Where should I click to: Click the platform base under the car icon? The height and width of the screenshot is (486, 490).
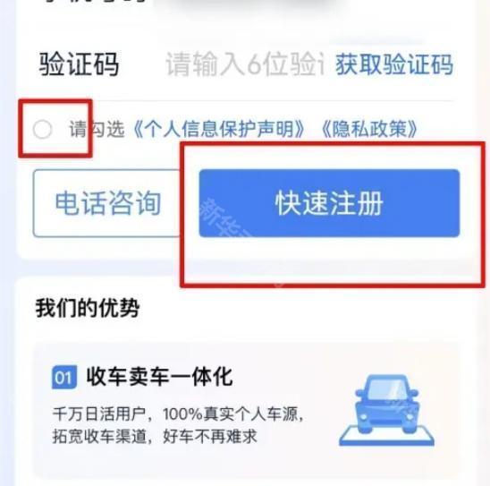coord(387,436)
